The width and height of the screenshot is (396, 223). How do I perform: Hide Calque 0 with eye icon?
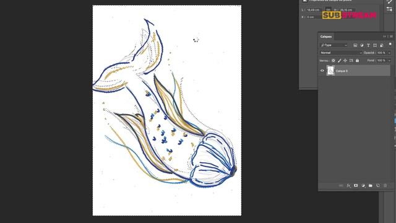pos(322,71)
